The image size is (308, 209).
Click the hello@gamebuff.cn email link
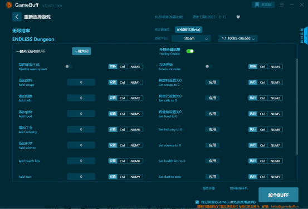285,206
